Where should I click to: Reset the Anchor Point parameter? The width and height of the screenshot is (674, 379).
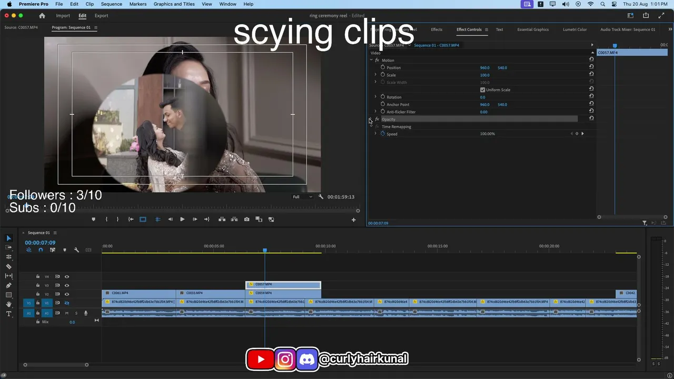591,104
